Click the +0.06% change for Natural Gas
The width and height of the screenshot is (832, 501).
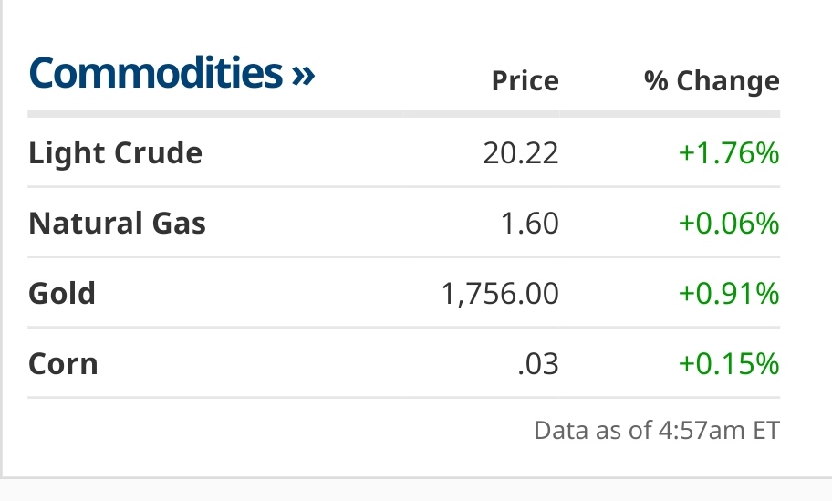(x=728, y=223)
